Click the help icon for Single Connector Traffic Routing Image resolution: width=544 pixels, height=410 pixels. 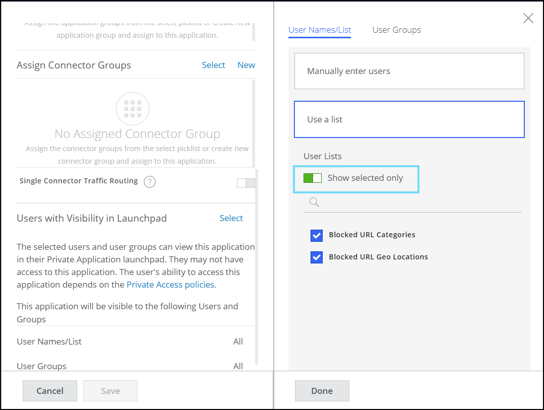point(149,182)
